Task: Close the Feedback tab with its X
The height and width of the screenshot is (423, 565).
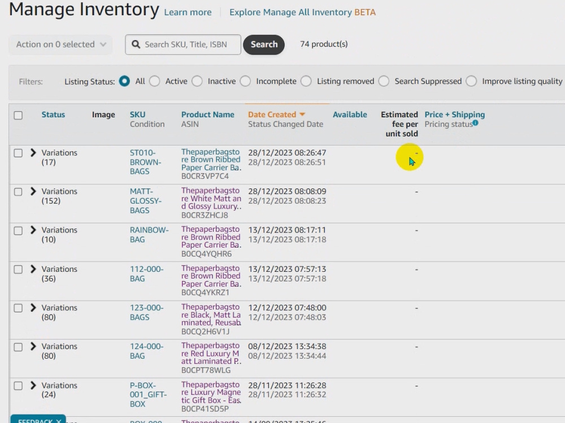Action: [x=59, y=421]
